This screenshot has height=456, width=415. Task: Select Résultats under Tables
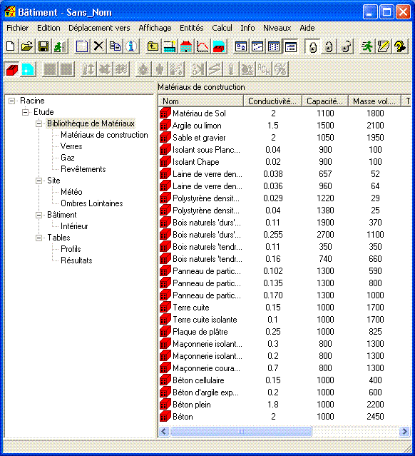(76, 260)
